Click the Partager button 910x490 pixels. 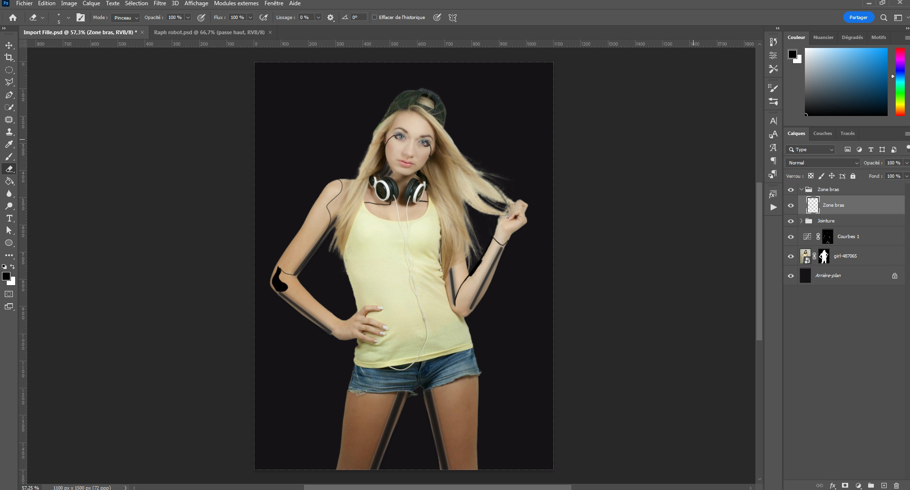point(859,18)
